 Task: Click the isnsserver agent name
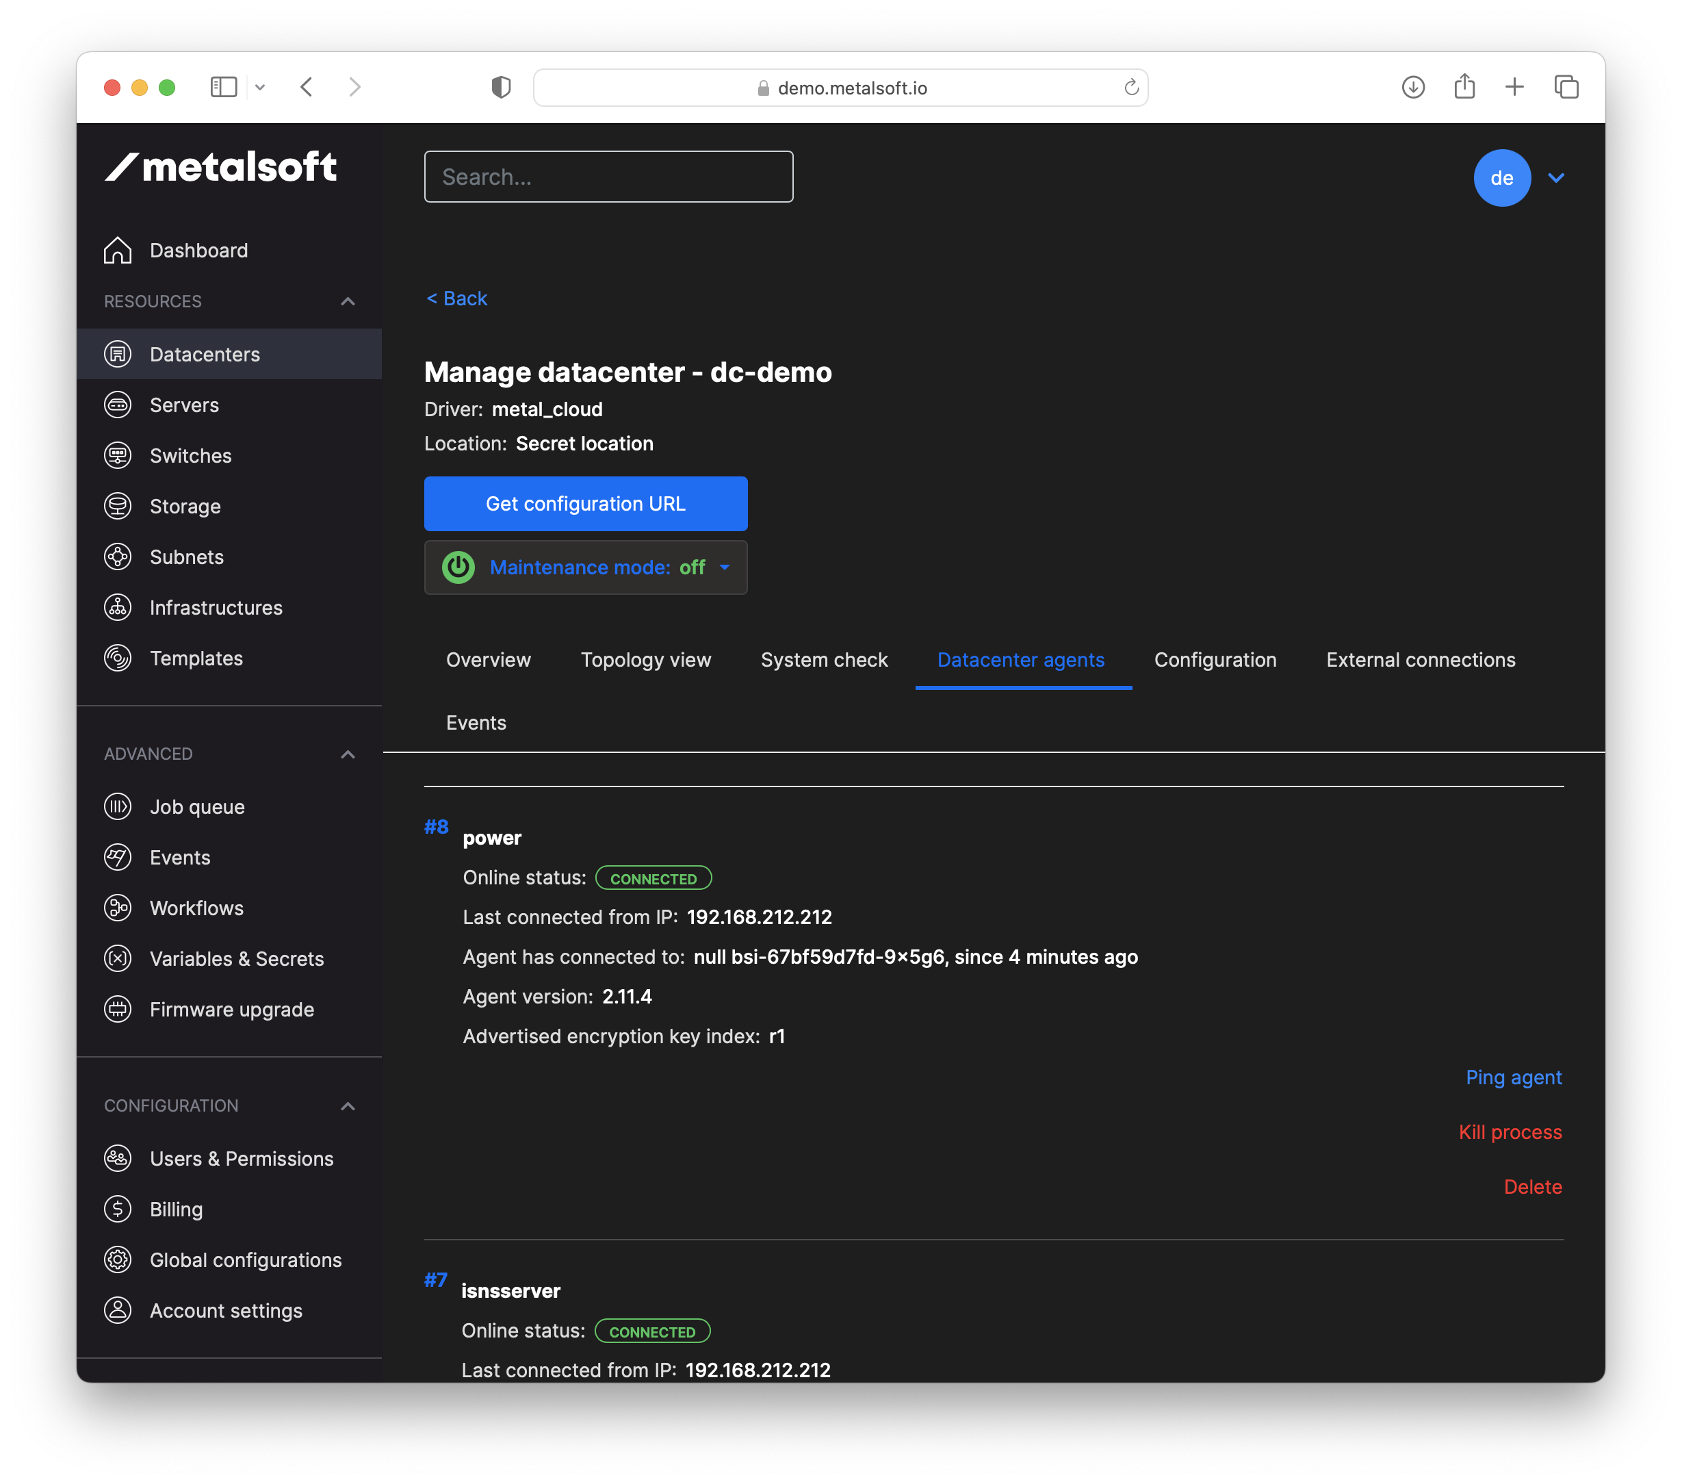tap(510, 1290)
